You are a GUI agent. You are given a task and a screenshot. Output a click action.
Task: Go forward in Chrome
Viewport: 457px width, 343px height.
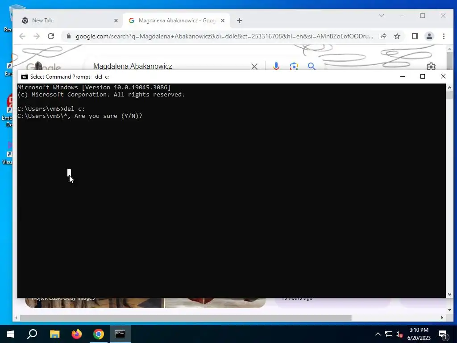click(x=37, y=36)
